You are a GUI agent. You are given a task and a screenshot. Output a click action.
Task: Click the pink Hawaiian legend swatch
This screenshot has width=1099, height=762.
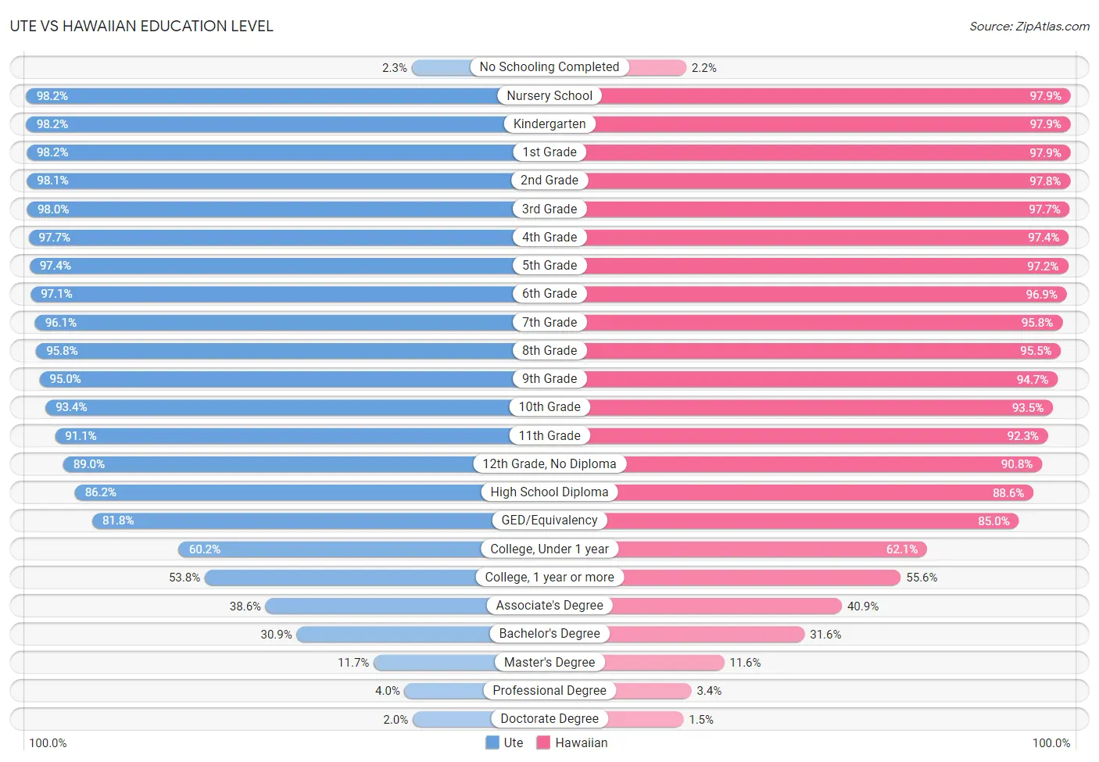[x=543, y=742]
